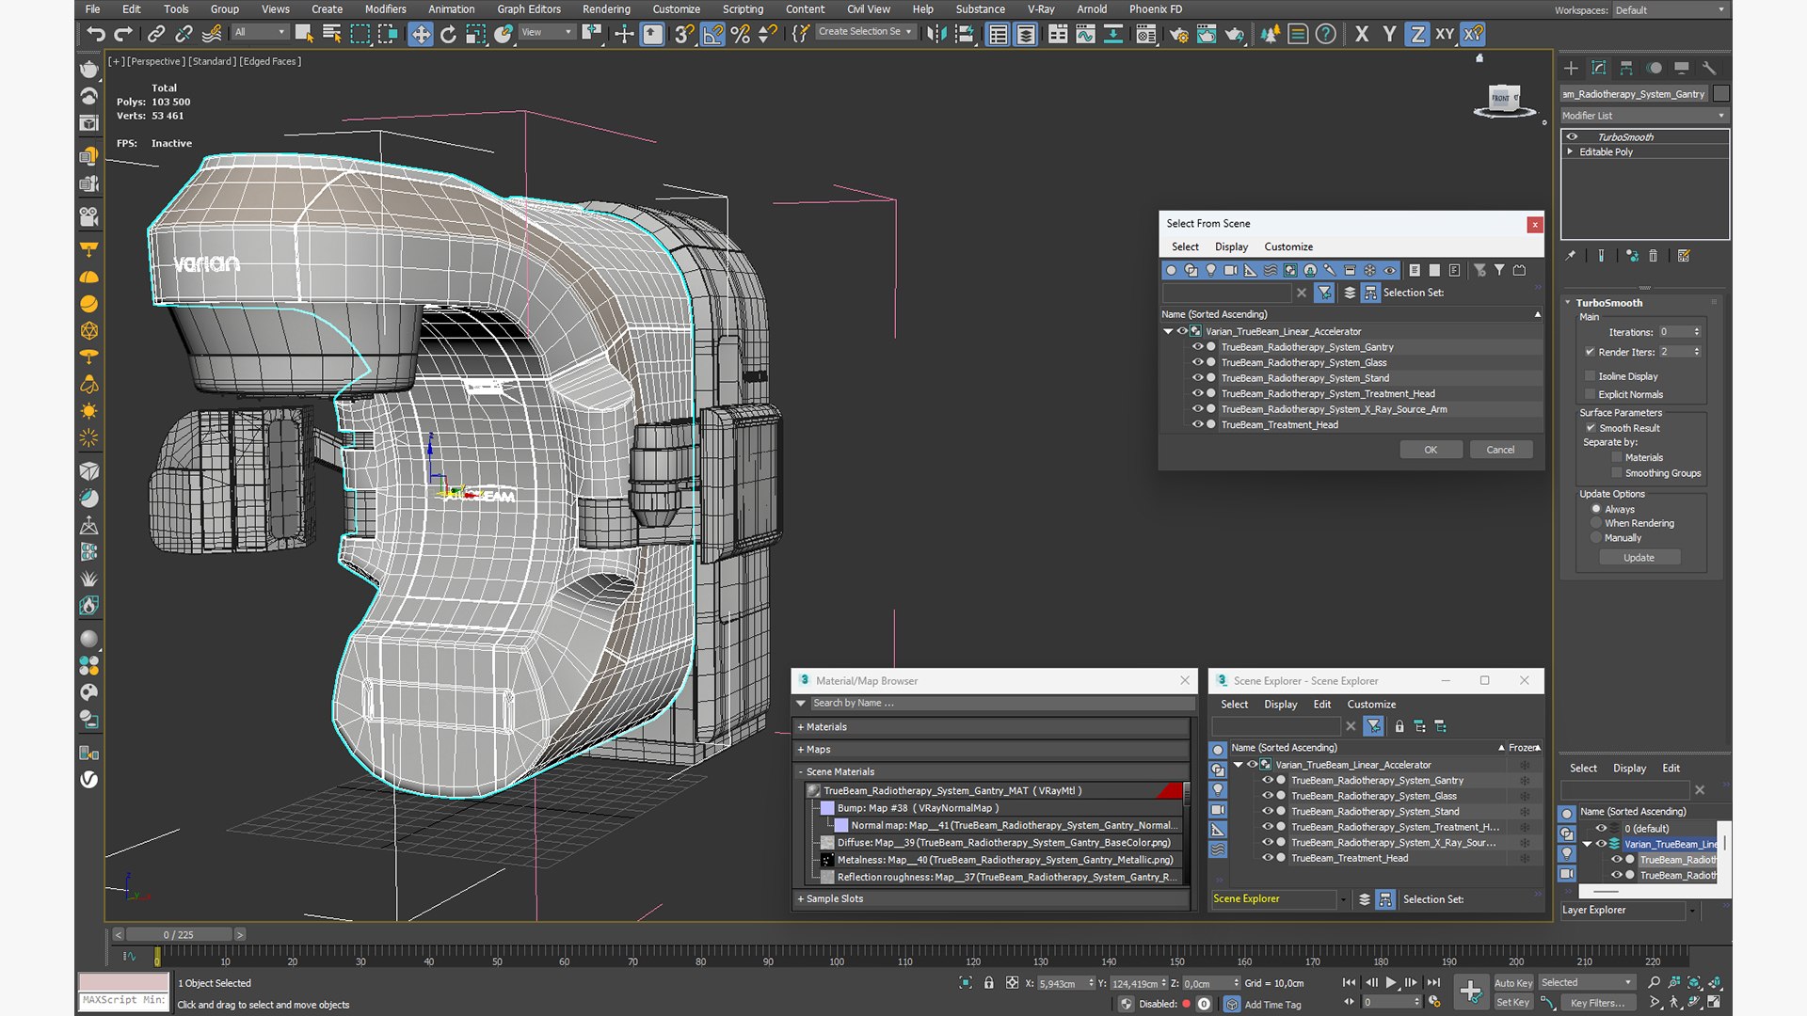The image size is (1807, 1016).
Task: Activate the Select and Rotate tool
Action: coord(448,35)
